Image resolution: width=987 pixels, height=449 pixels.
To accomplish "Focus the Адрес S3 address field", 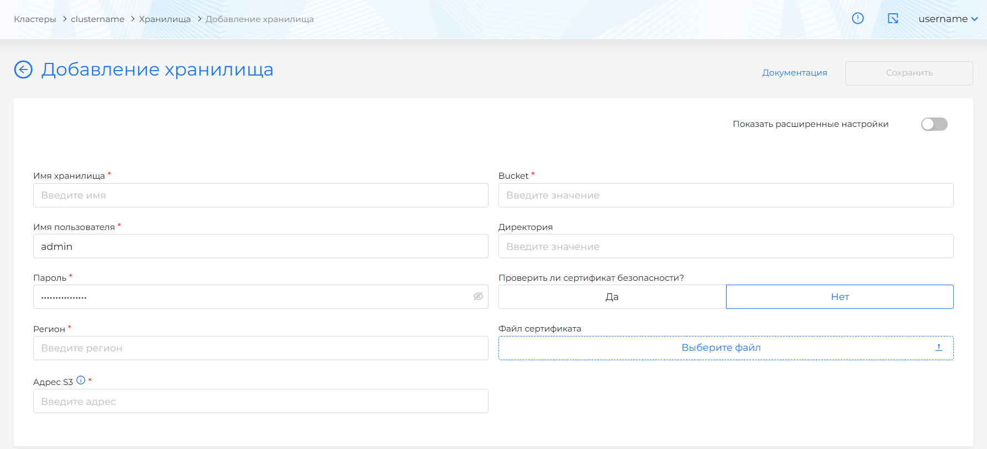I will (260, 402).
